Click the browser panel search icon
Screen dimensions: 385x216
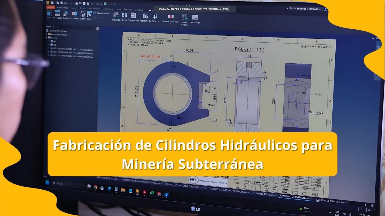(93, 28)
